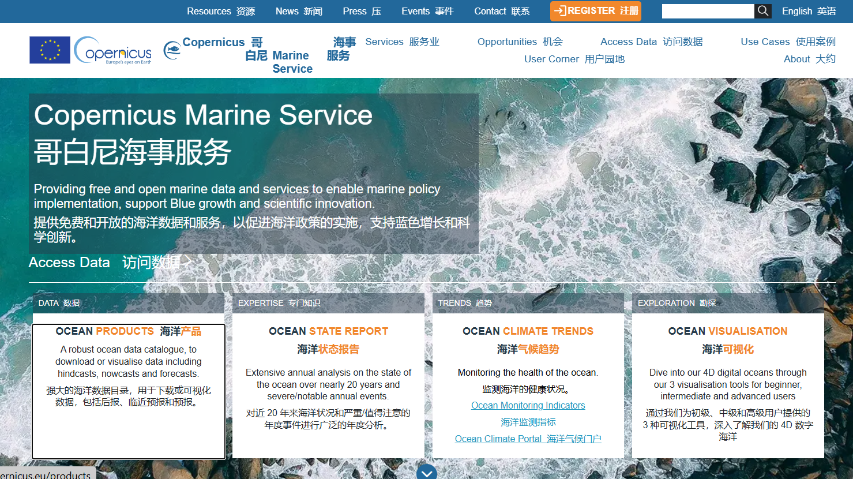
Task: Click the Copernicus Marine Service title text
Action: 203,115
